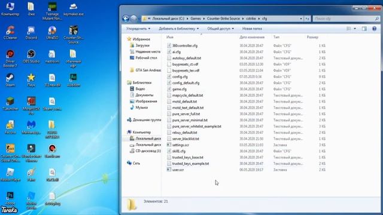Select CD-дисковод in sidebar
Screen dimensions: 383x215
(x=145, y=151)
